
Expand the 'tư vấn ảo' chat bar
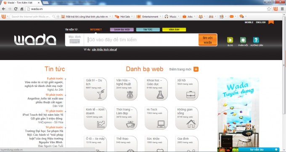click(x=259, y=149)
